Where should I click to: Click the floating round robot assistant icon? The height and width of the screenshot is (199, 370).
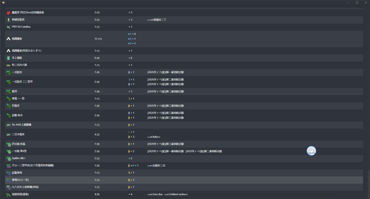311,151
